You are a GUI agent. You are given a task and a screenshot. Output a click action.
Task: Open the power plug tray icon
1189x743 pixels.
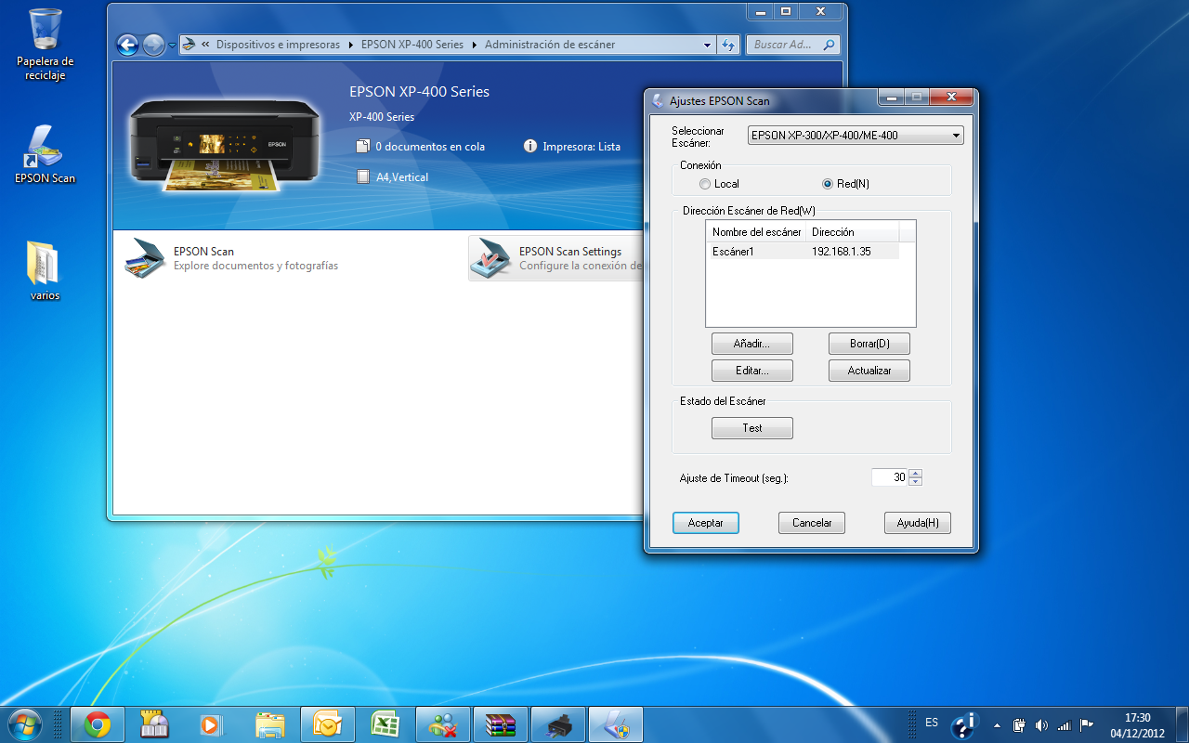pos(1019,724)
